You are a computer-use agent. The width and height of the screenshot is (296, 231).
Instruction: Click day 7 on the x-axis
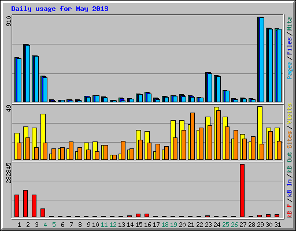(71, 225)
